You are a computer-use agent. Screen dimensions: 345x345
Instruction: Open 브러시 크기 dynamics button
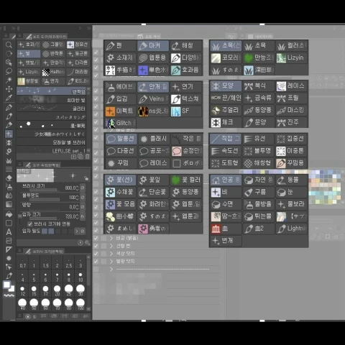(x=83, y=188)
